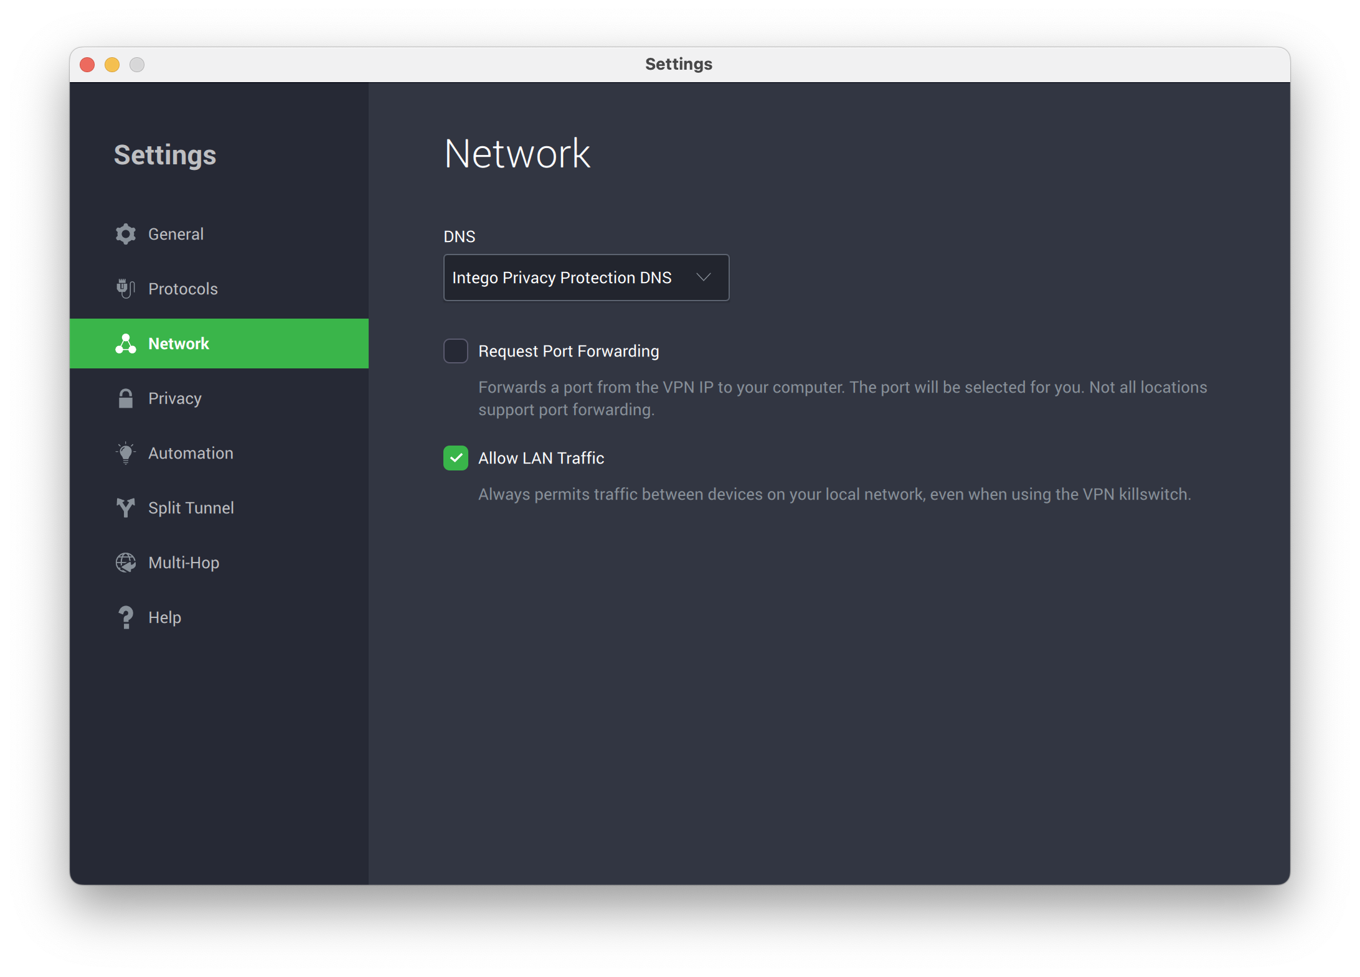Go to the Privacy tab
This screenshot has height=977, width=1360.
pos(219,398)
